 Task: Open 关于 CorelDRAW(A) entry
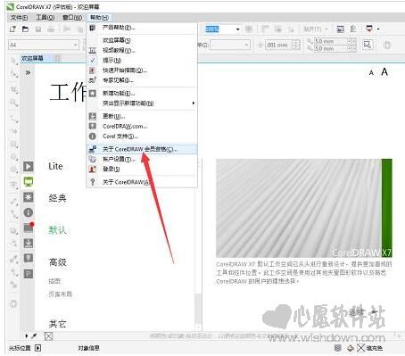pos(142,182)
